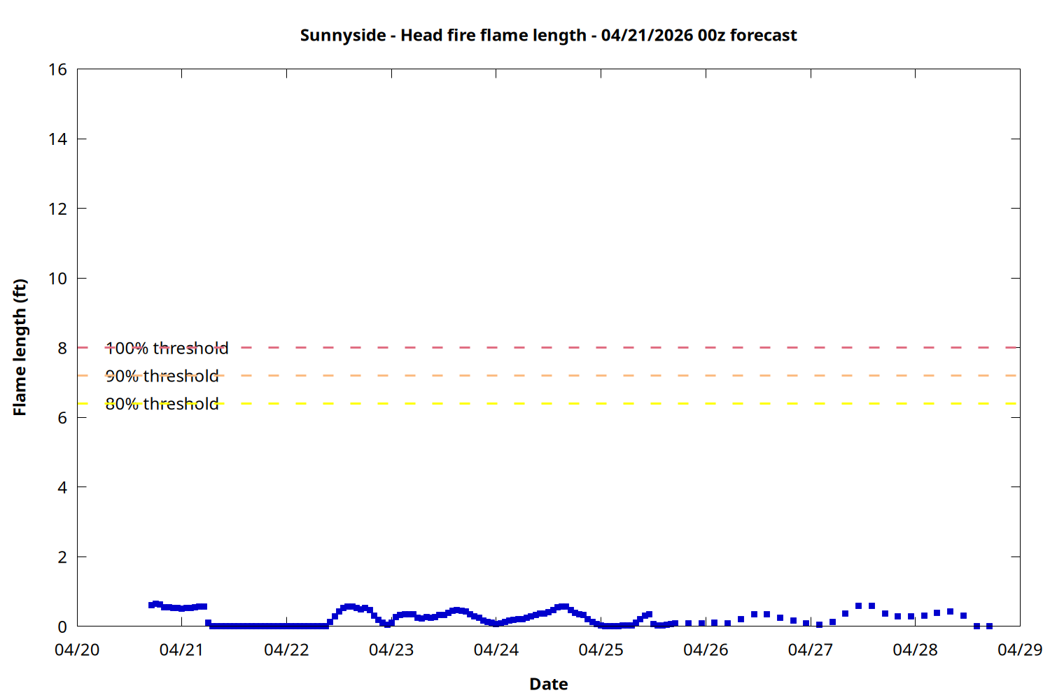This screenshot has height=700, width=1050.
Task: Click the '90% threshold' label
Action: coord(162,376)
